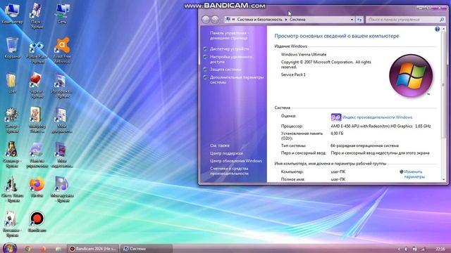The image size is (451, 253).
Task: Open Центр поддержки link
Action: 226,153
